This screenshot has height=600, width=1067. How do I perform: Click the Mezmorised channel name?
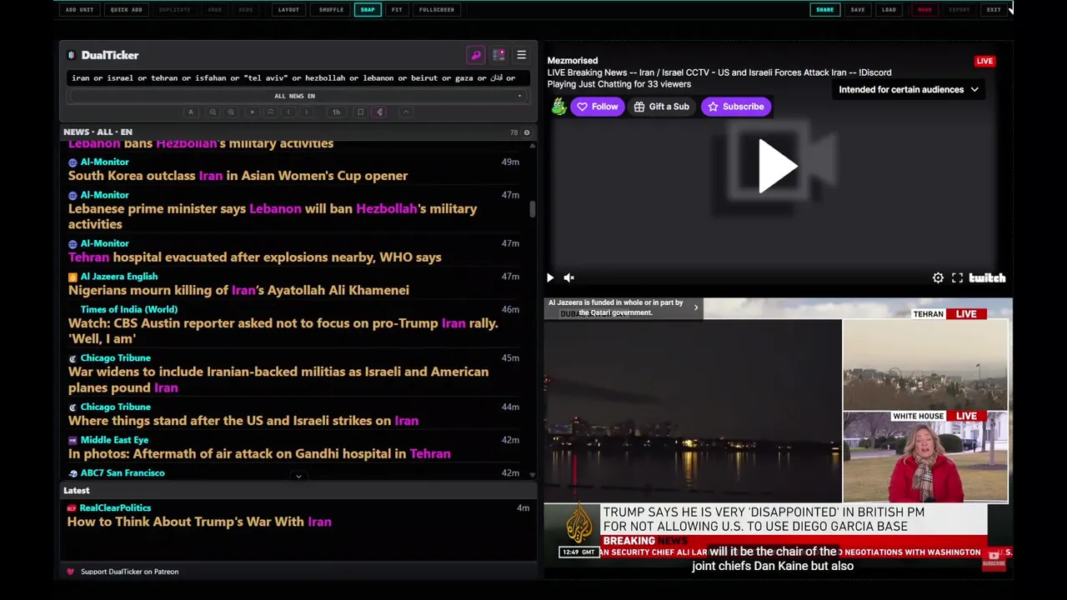pyautogui.click(x=572, y=61)
